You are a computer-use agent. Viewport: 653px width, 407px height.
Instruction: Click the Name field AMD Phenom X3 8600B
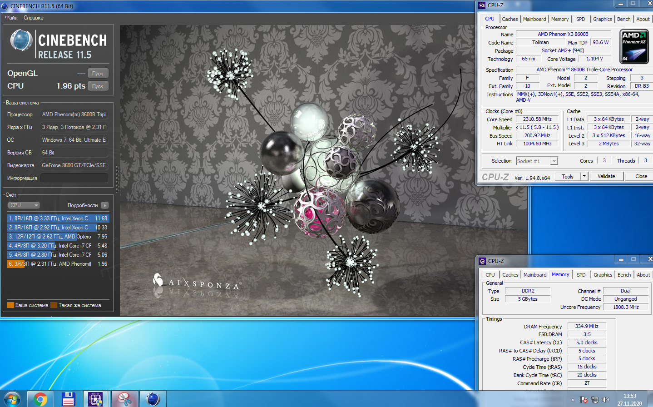coord(563,34)
